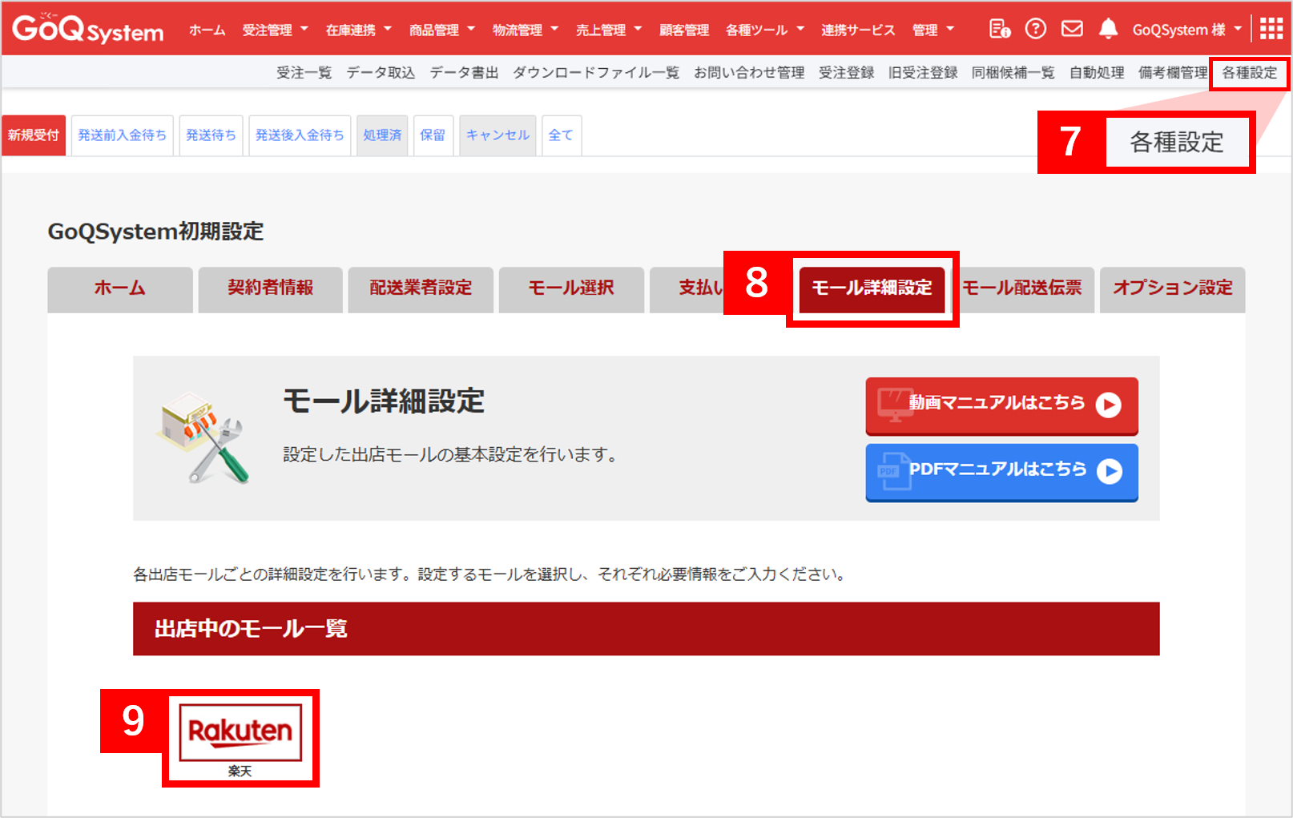Click the mail envelope icon
The image size is (1293, 818).
coord(1071,29)
